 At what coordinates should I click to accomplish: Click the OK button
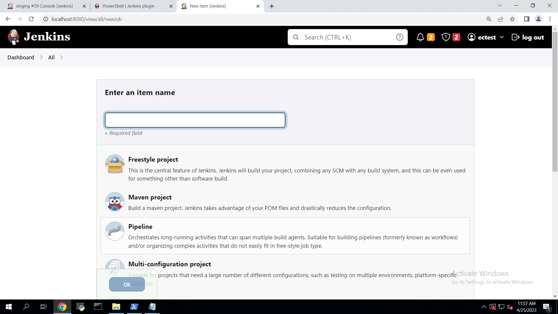127,284
